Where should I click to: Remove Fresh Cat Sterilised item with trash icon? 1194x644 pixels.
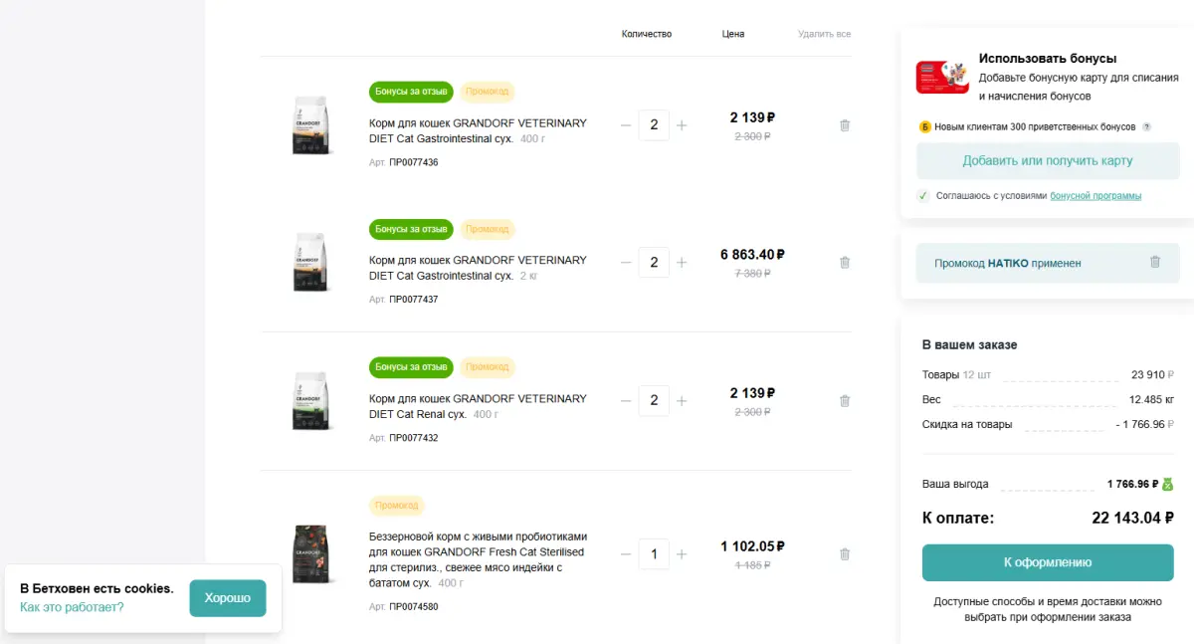click(x=845, y=554)
